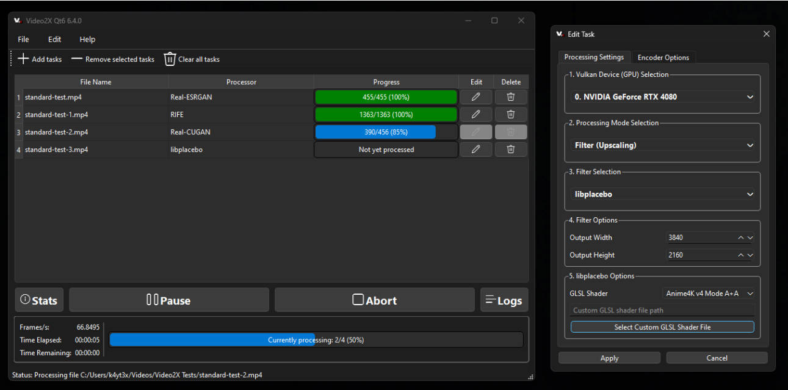Click the Not yet processed progress cell
This screenshot has height=390, width=788.
pyautogui.click(x=386, y=150)
